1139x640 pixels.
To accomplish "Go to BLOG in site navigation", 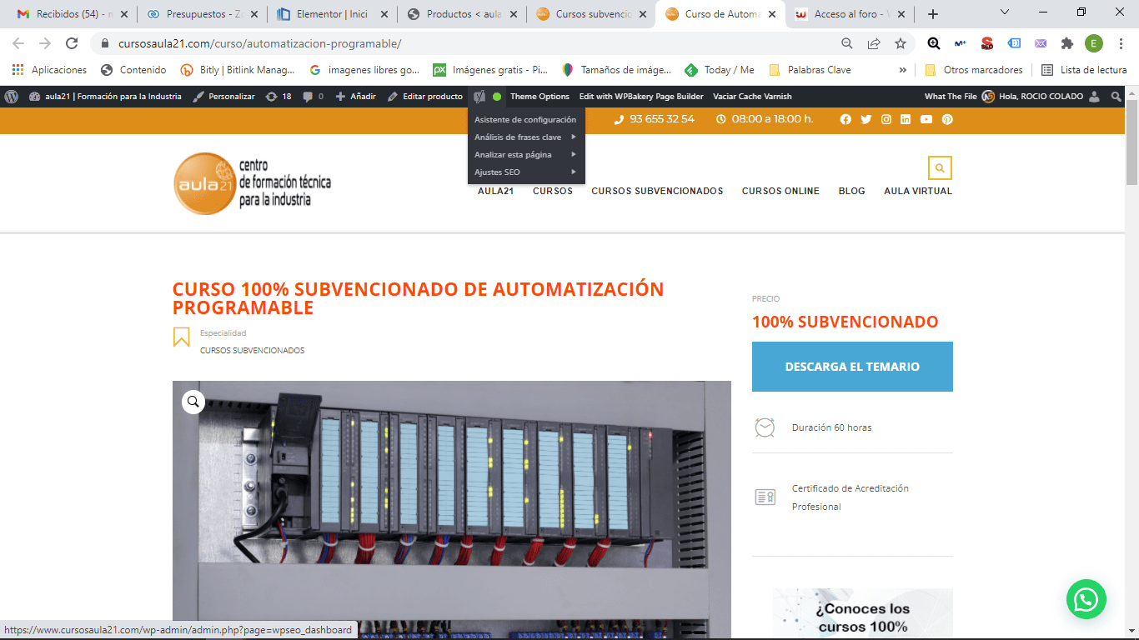I will click(851, 191).
